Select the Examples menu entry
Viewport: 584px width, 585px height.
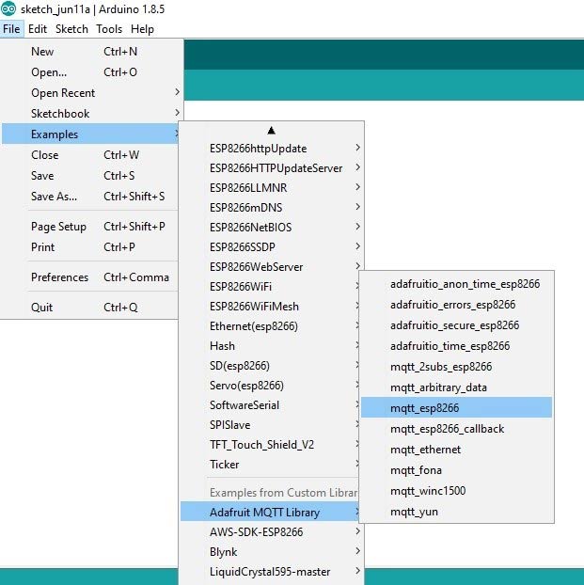[89, 134]
